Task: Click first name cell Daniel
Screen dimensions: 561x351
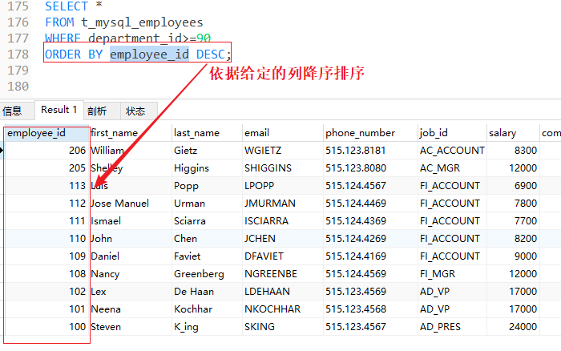Action: 130,256
